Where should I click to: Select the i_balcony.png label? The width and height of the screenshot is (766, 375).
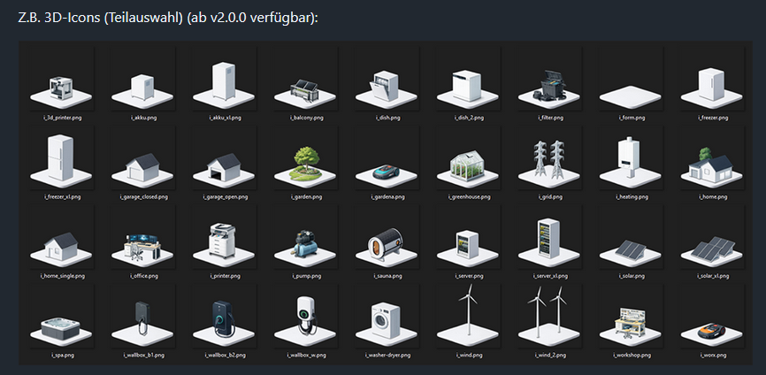(307, 119)
